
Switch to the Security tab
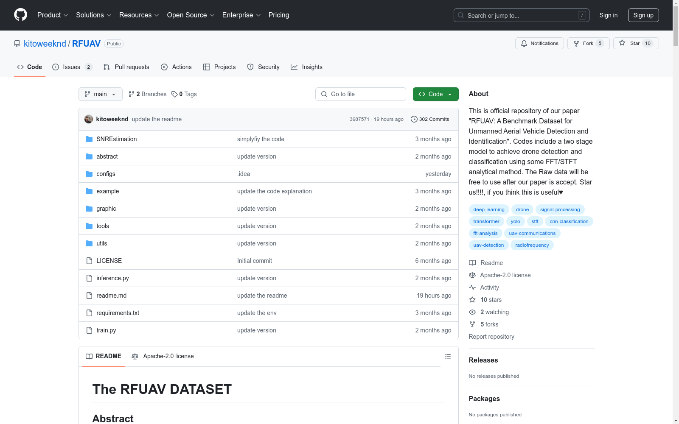264,67
